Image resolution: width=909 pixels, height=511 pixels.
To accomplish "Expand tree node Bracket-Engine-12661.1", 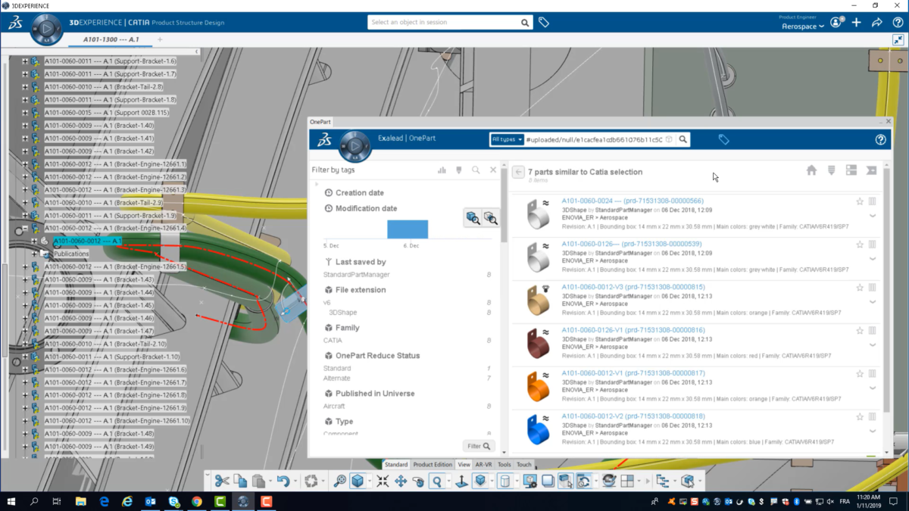I will tap(25, 164).
